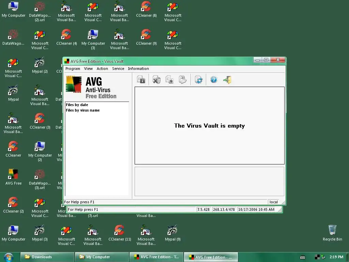Viewport: 349px width, 262px height.
Task: Click the 'local' status bar entry
Action: point(274,202)
